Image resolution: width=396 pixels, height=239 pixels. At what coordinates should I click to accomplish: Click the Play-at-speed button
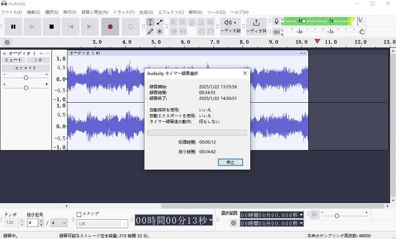[x=315, y=215]
